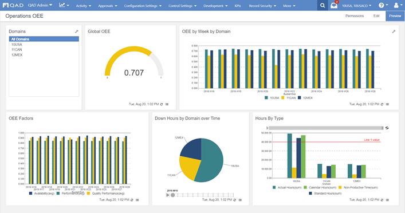Toggle Non-Productive Time(sum) legend item
Image resolution: width=405 pixels, height=213 pixels.
[x=359, y=187]
